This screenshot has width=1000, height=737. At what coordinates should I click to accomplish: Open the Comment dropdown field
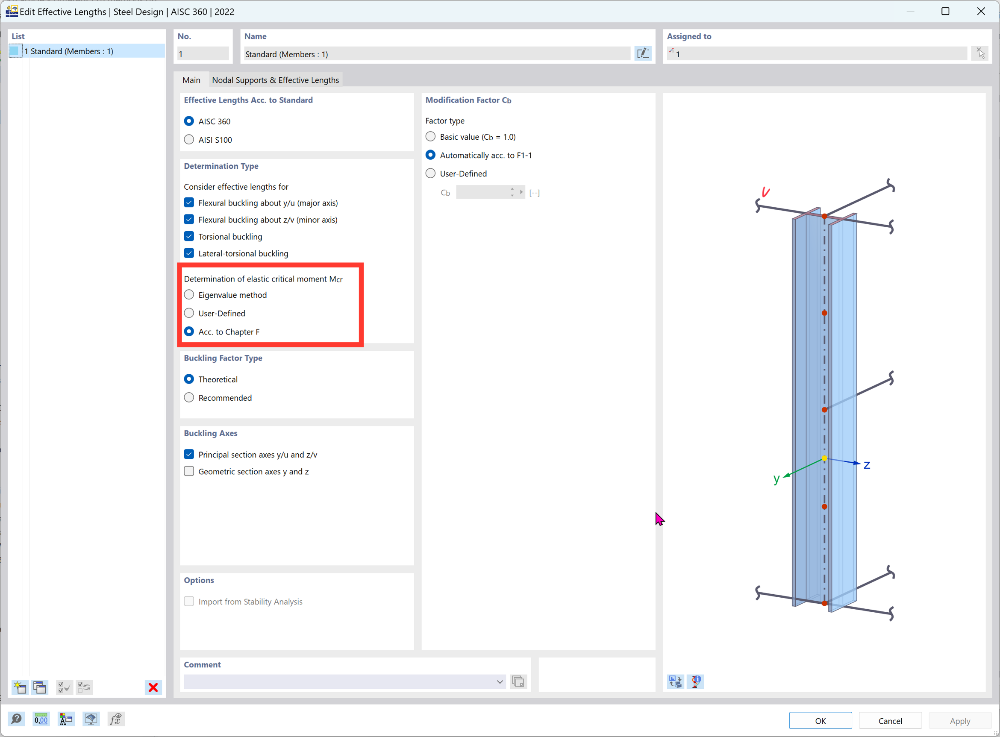(500, 682)
